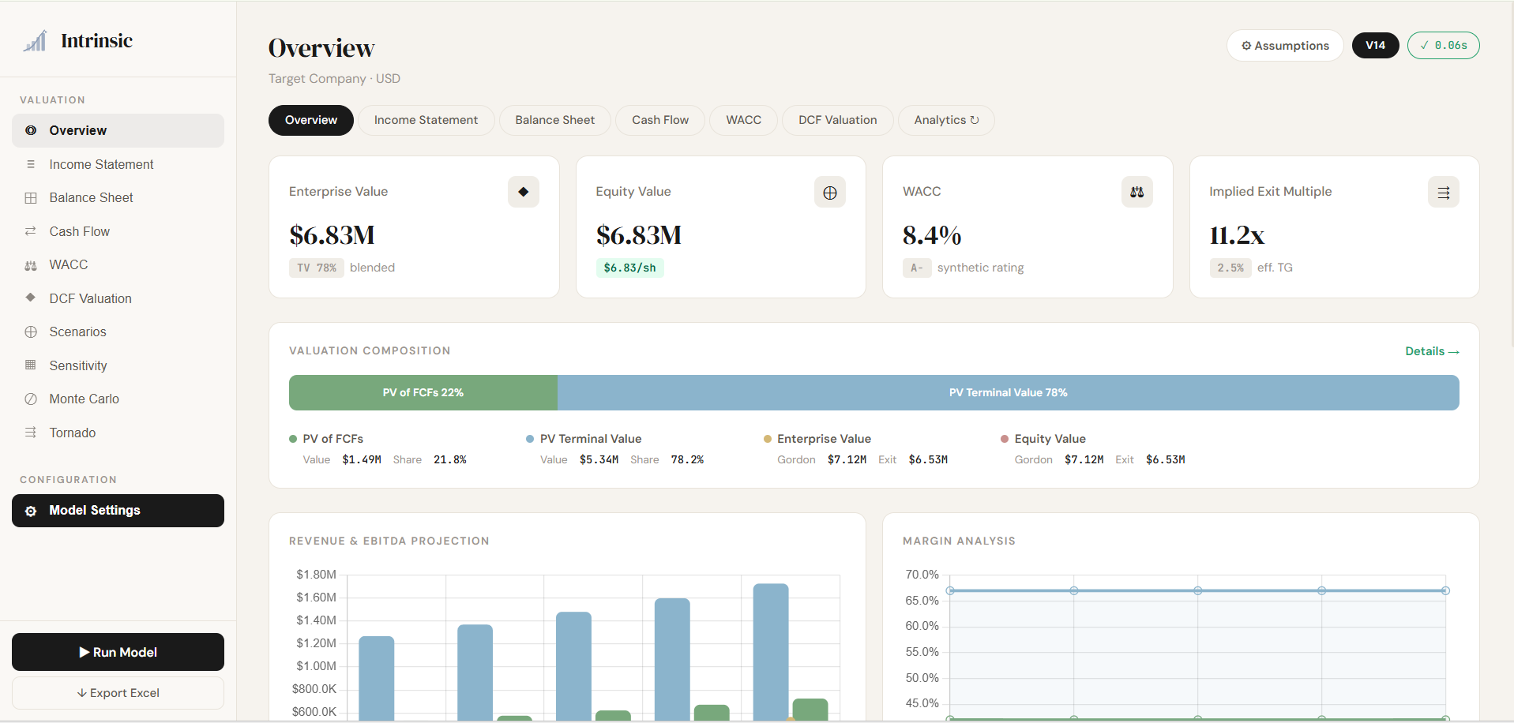Click the PV of FCFs 22% bar segment
Screen dimensions: 1514x723
click(423, 392)
